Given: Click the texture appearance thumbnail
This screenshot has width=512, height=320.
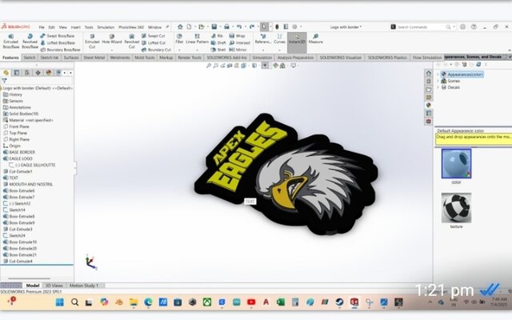Looking at the screenshot, I should coord(456,208).
